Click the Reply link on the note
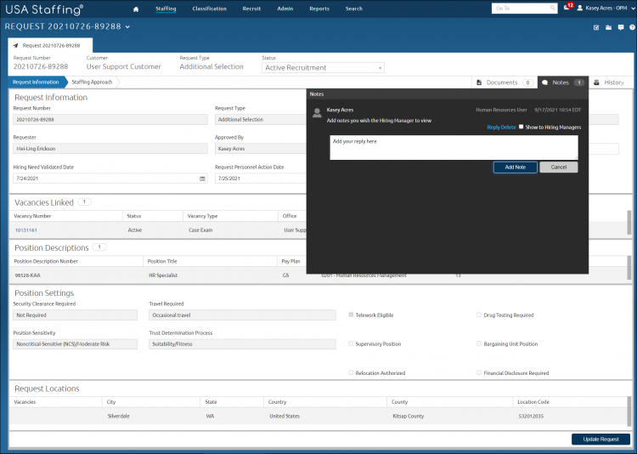The height and width of the screenshot is (454, 637). tap(493, 128)
